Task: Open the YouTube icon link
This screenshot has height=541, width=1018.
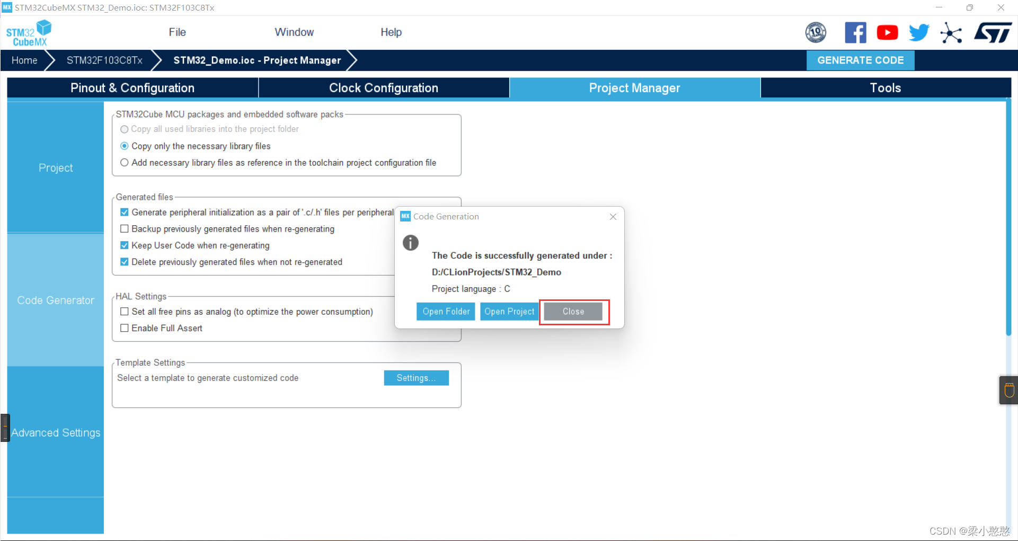Action: point(887,32)
